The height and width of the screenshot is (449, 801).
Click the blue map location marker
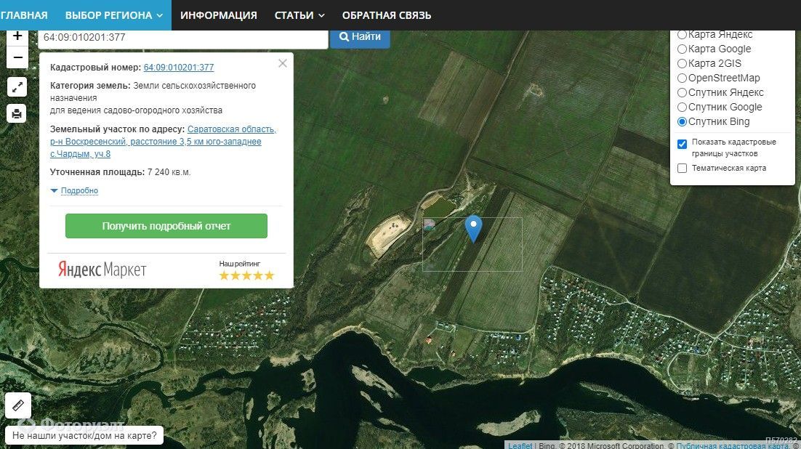473,228
